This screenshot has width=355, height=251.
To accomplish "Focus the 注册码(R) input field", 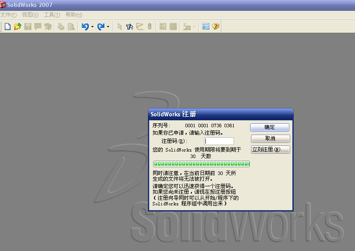I will [219, 141].
